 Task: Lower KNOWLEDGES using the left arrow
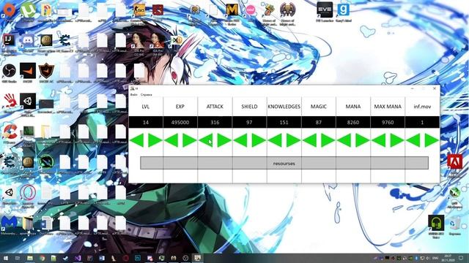(275, 140)
